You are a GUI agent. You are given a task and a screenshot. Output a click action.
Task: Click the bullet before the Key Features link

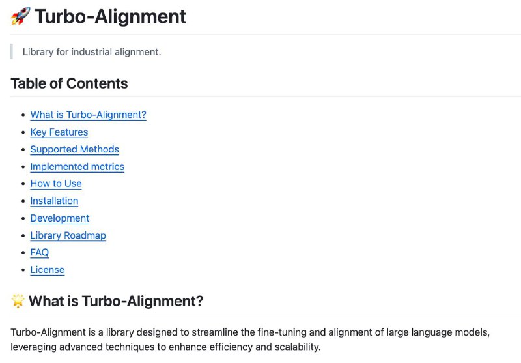click(23, 132)
